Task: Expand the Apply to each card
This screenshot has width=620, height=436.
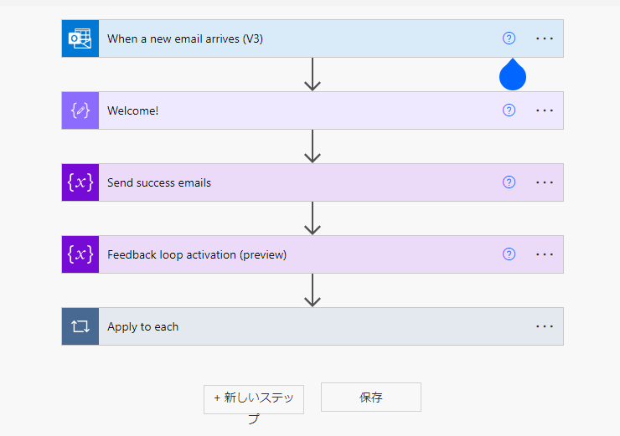Action: pos(293,326)
